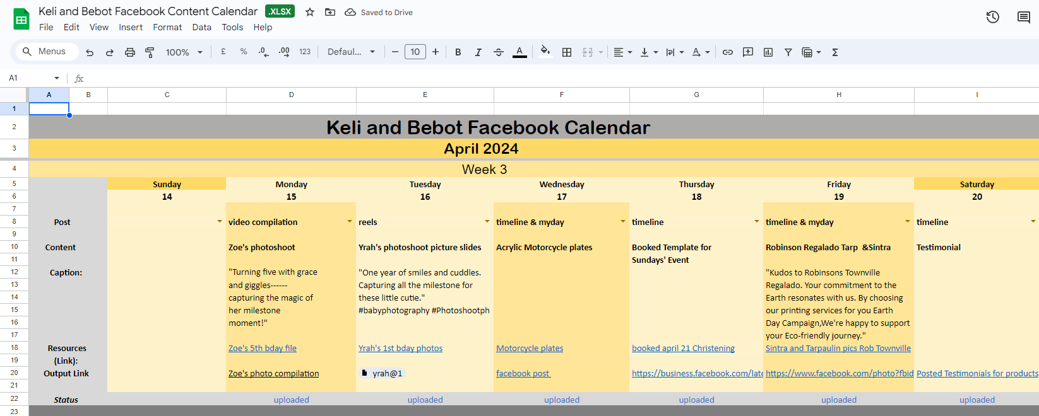Screen dimensions: 1039x416
Task: Open the fill colour bucket
Action: [546, 52]
